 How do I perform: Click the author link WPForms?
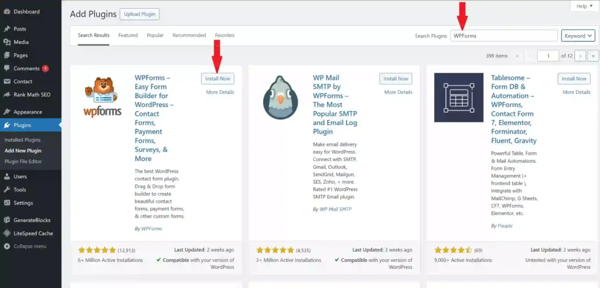(152, 229)
